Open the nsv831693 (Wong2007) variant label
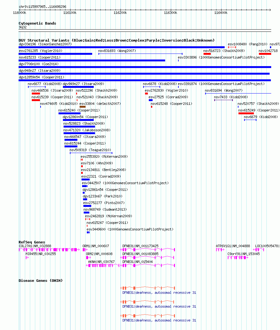Image resolution: width=280 pixels, height=330 pixels. [117, 51]
